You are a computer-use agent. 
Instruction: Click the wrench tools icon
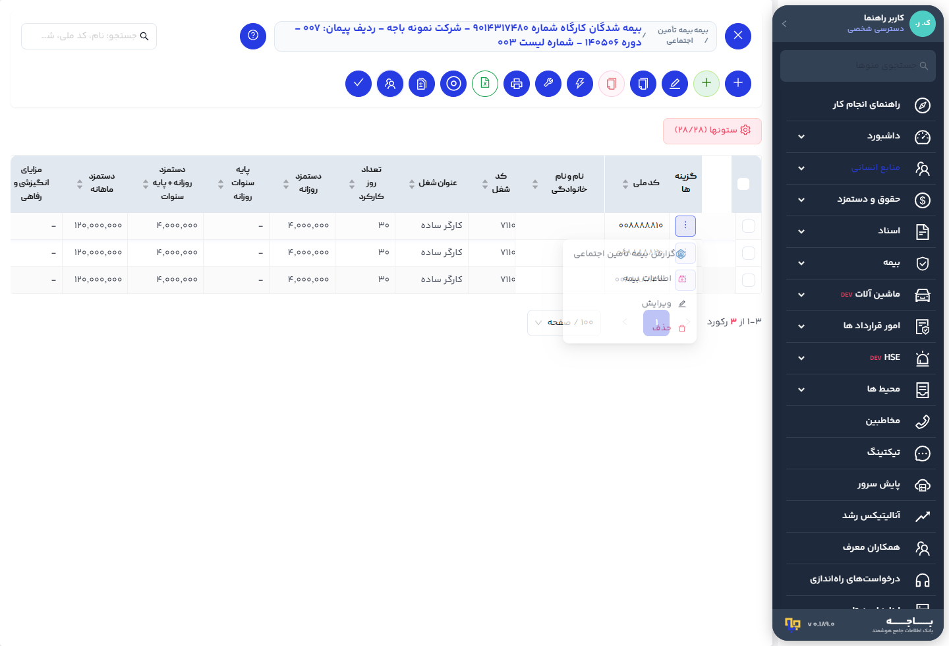548,84
